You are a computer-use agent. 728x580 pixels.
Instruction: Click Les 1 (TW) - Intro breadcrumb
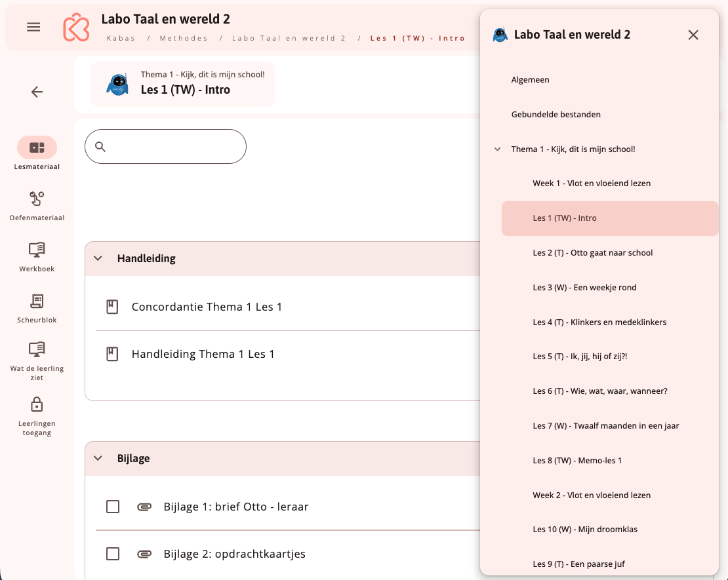click(417, 38)
